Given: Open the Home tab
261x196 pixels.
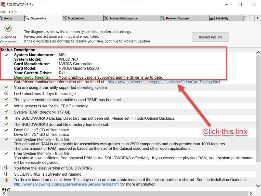Looking at the screenshot, I should coord(12,18).
